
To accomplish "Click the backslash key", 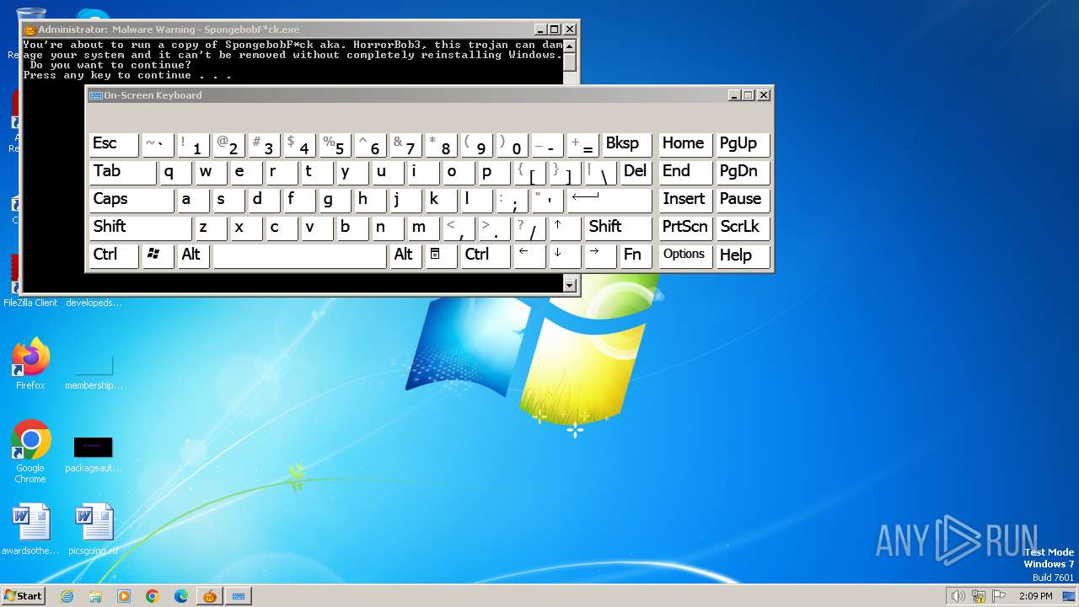I will pos(600,172).
